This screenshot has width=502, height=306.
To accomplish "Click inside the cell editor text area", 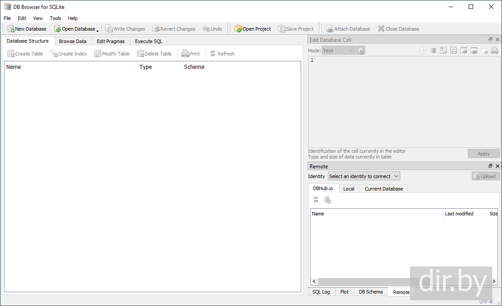I will tap(403, 102).
